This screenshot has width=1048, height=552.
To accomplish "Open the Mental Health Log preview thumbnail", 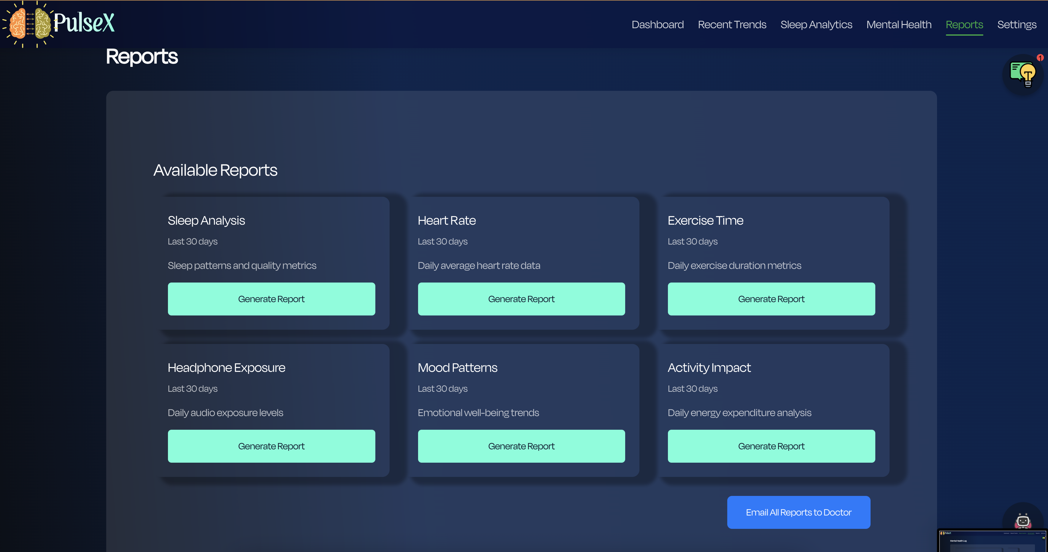I will [993, 541].
